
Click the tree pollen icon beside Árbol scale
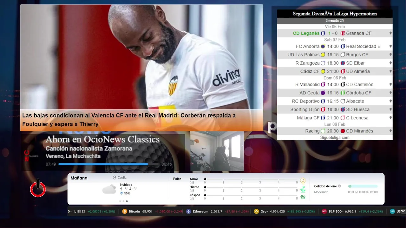(303, 181)
